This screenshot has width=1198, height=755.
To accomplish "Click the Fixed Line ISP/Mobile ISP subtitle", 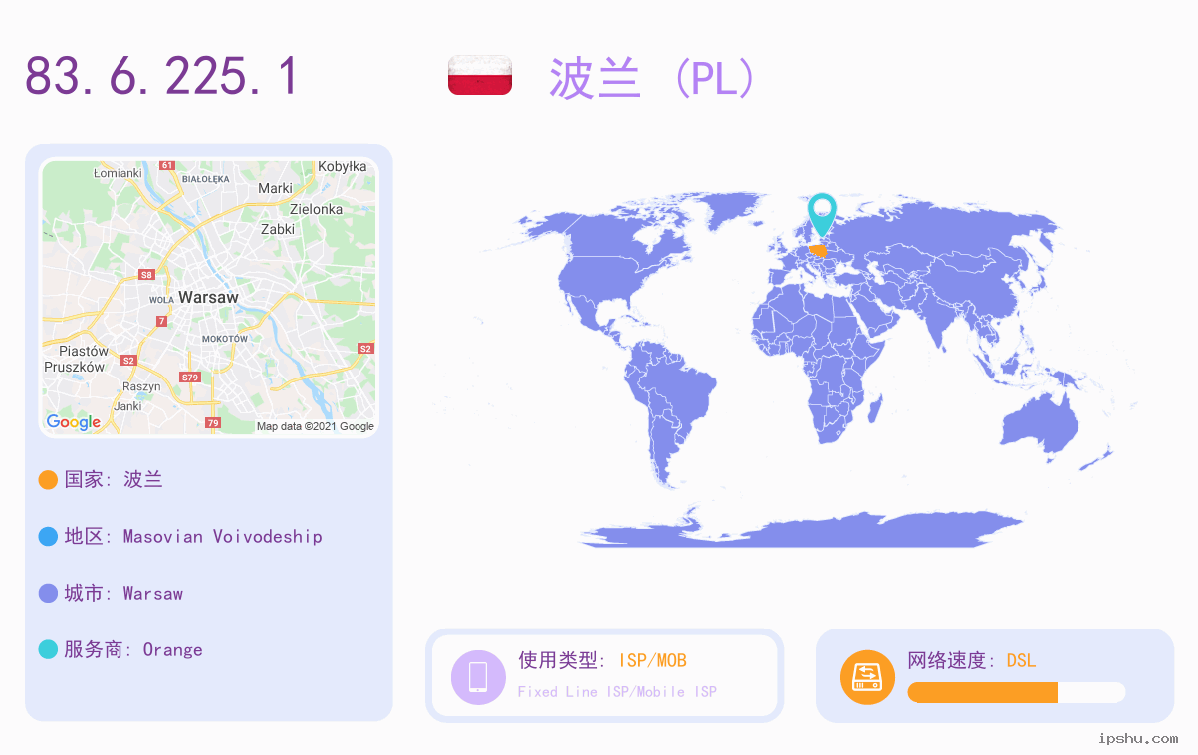I will click(617, 692).
